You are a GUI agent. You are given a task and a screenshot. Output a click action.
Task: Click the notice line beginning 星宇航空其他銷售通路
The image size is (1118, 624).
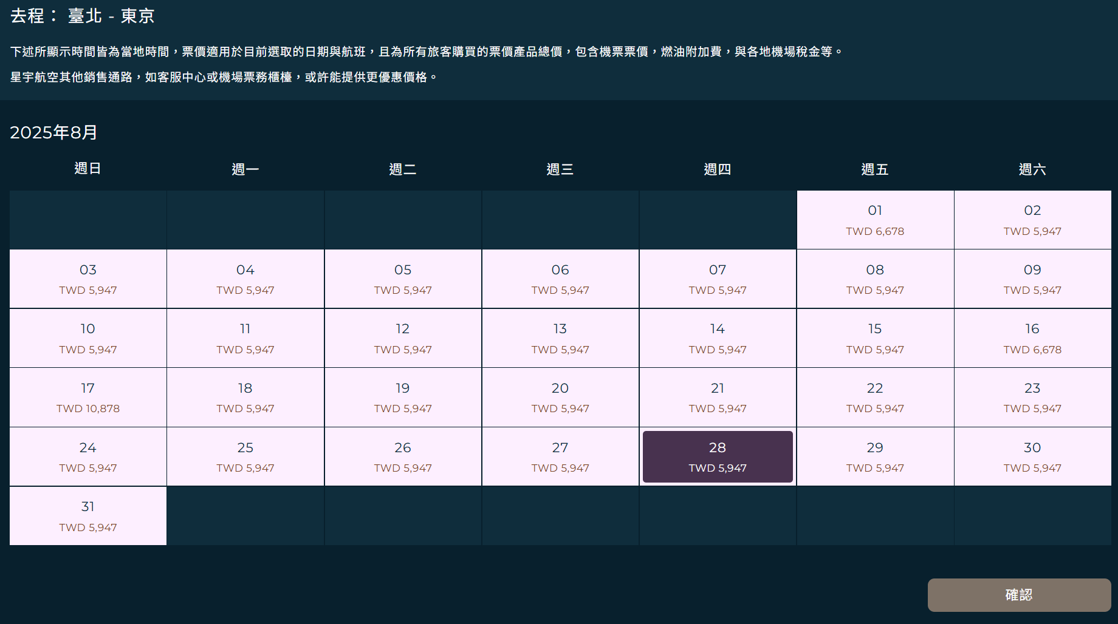coord(224,77)
